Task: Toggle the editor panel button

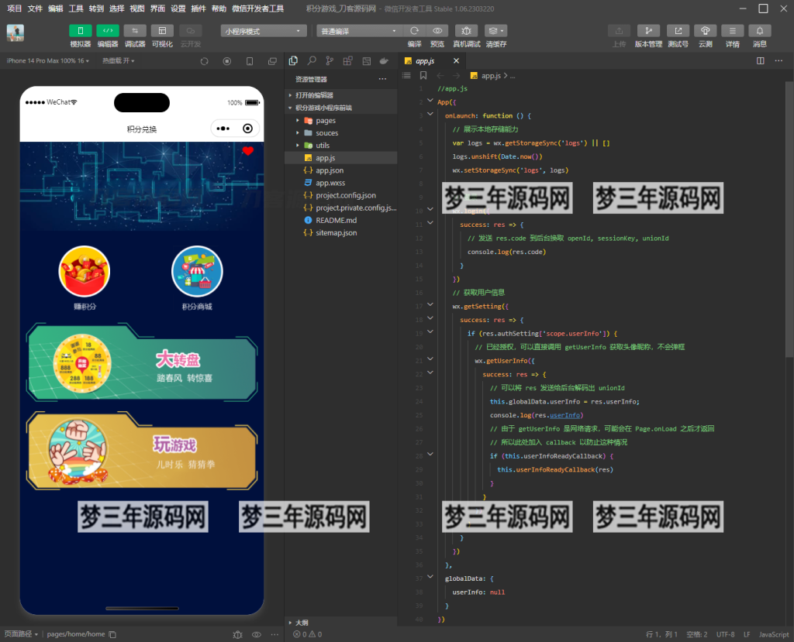Action: click(107, 31)
